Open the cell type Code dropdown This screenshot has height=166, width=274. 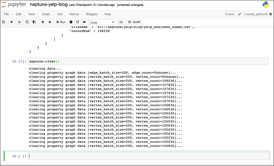coord(102,22)
